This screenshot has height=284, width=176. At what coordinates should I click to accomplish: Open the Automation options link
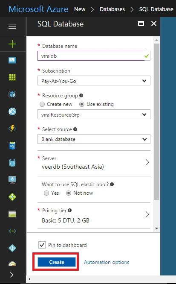coord(107,262)
